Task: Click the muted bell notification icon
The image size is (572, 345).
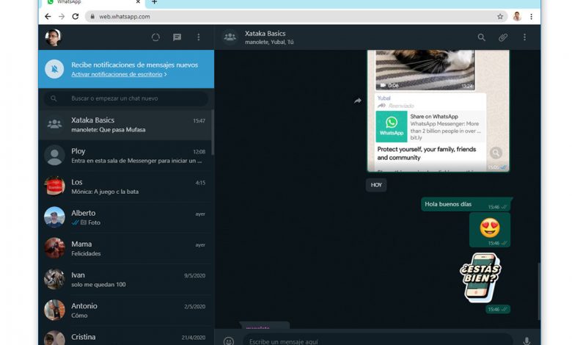Action: [54, 69]
